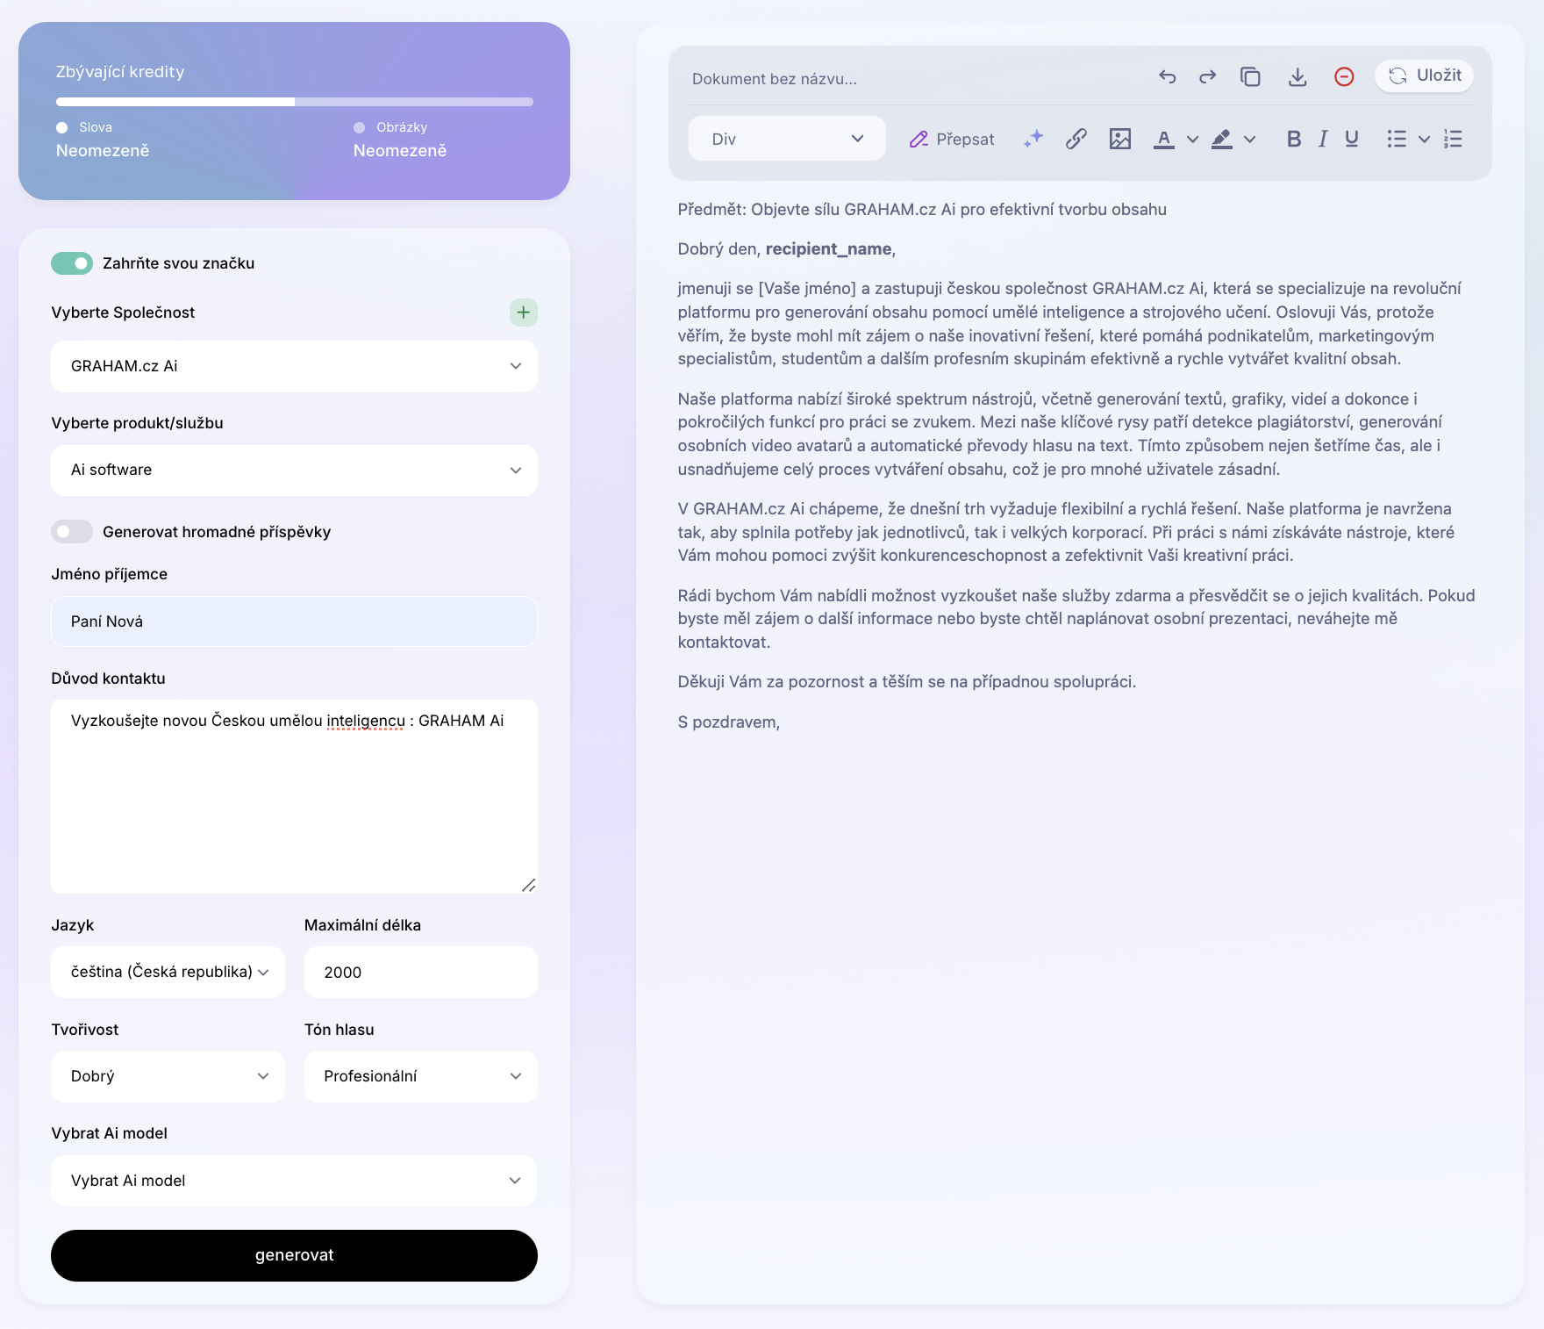This screenshot has width=1544, height=1329.
Task: Open the language dropdown 'čeština'
Action: click(168, 972)
